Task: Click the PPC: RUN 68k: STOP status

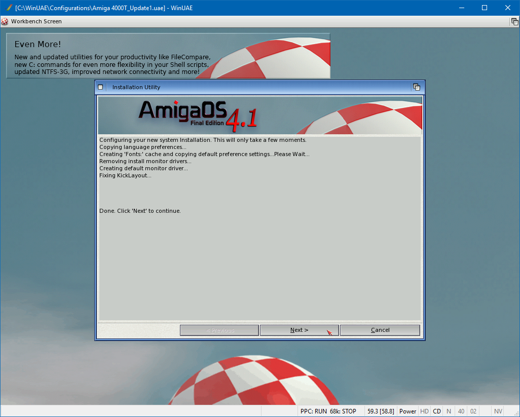Action: [328, 411]
